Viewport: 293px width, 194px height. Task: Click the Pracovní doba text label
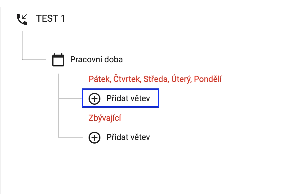96,59
